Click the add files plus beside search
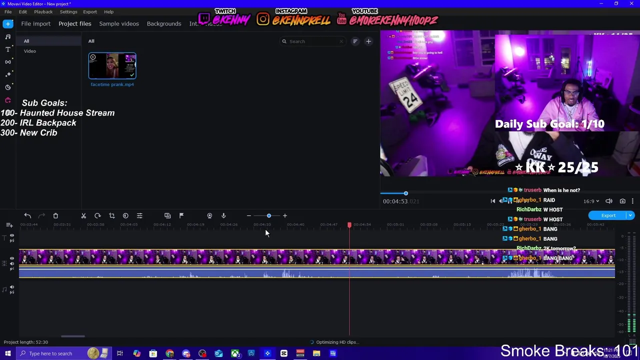The width and height of the screenshot is (640, 360). point(368,41)
